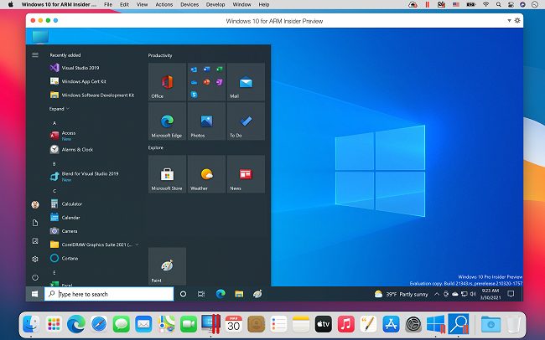The width and height of the screenshot is (545, 340).
Task: Open the File menu
Action: [108, 4]
